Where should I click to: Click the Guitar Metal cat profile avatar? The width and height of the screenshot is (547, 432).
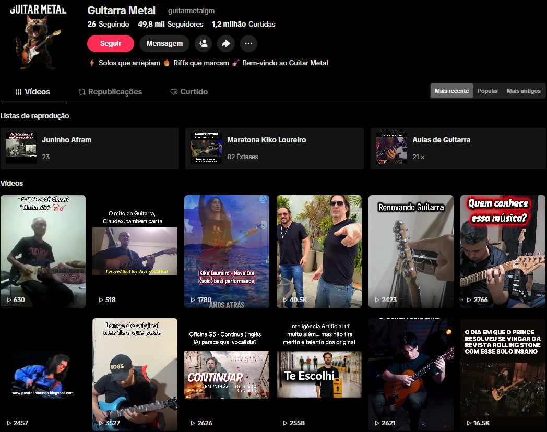pyautogui.click(x=38, y=36)
